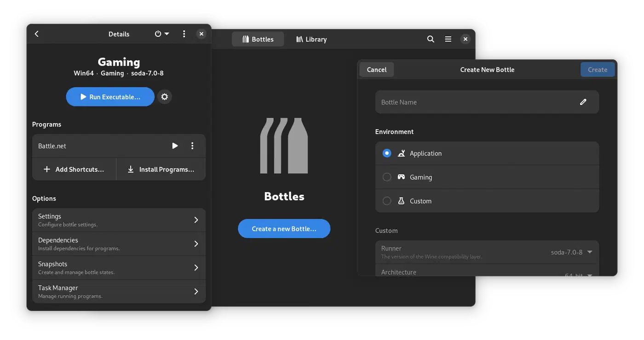The height and width of the screenshot is (340, 644).
Task: Open the Settings option row
Action: [x=119, y=220]
